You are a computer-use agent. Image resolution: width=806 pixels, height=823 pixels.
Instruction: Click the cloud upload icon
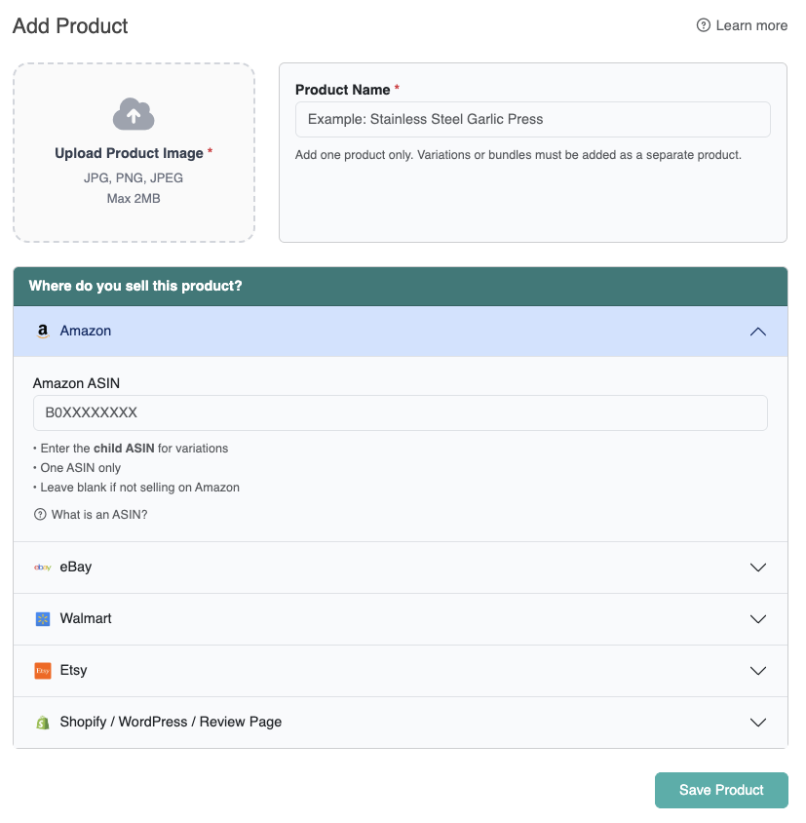click(134, 114)
